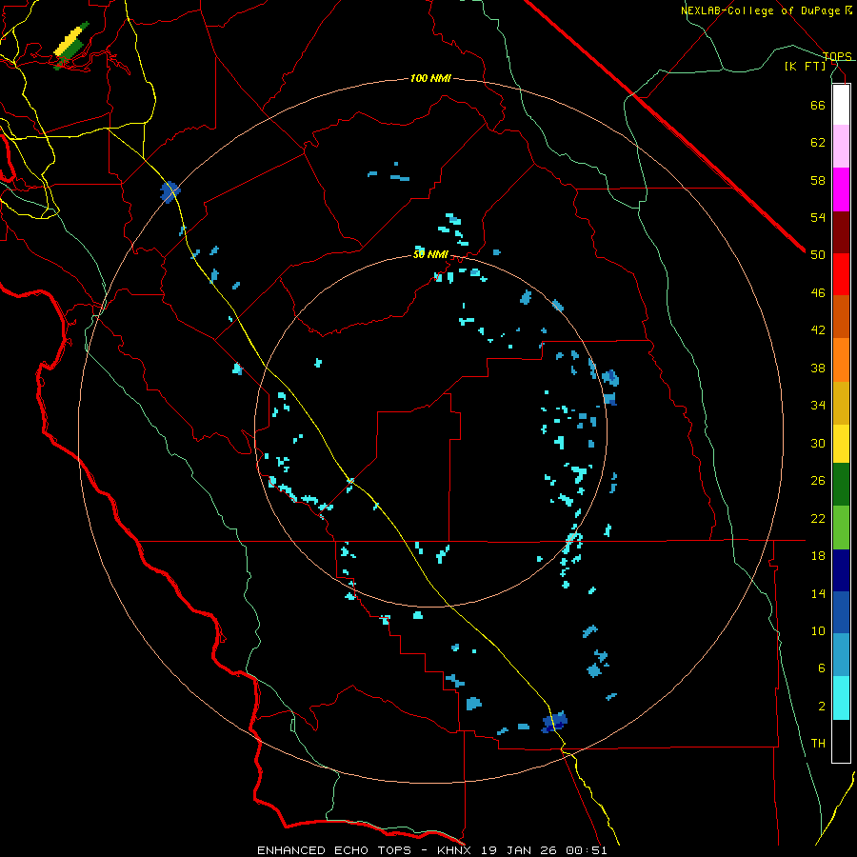Click the legend value "34"

click(x=818, y=406)
